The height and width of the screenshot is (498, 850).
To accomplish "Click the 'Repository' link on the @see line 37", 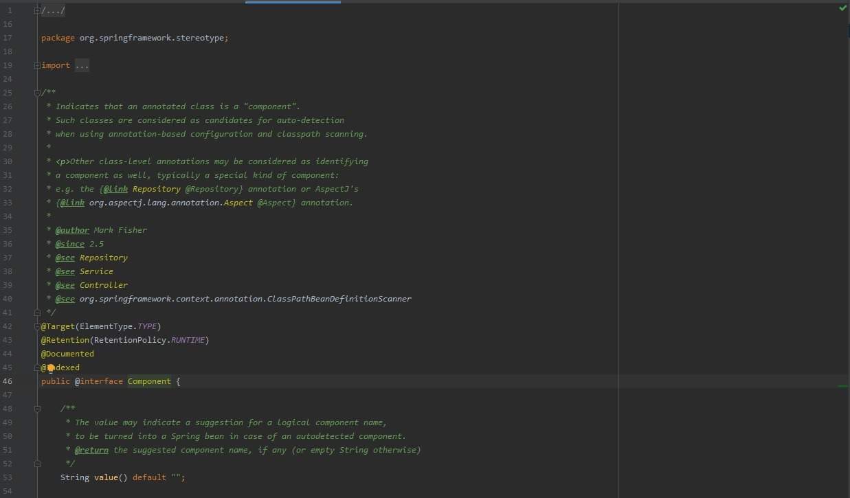I will [x=104, y=258].
